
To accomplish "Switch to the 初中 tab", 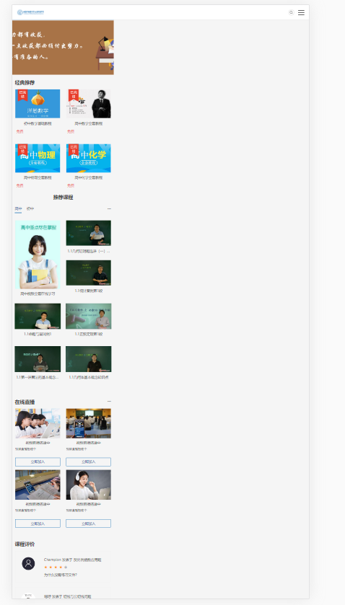I will tap(30, 208).
